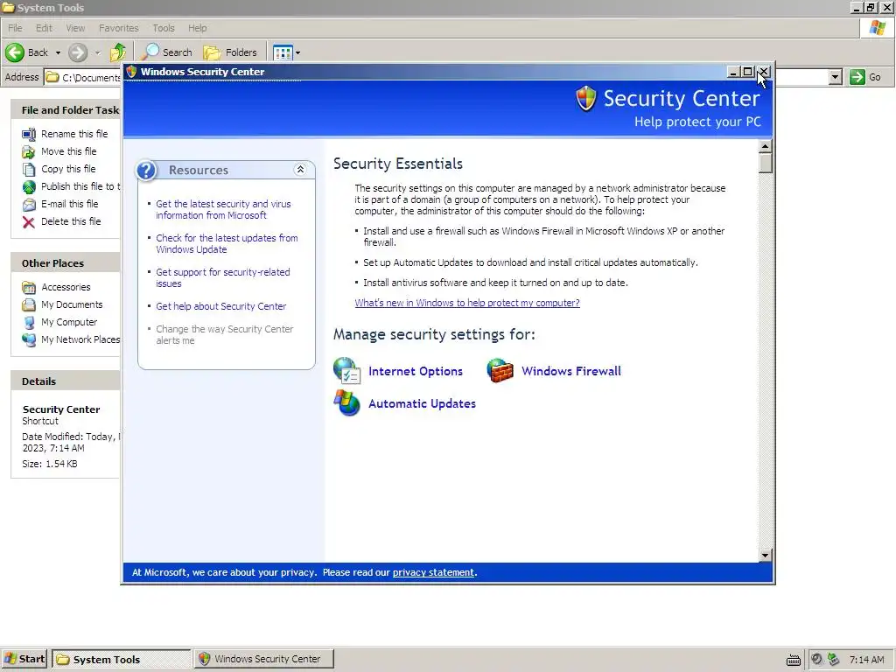This screenshot has height=672, width=896.
Task: Open the Address bar dropdown arrow
Action: coord(836,77)
